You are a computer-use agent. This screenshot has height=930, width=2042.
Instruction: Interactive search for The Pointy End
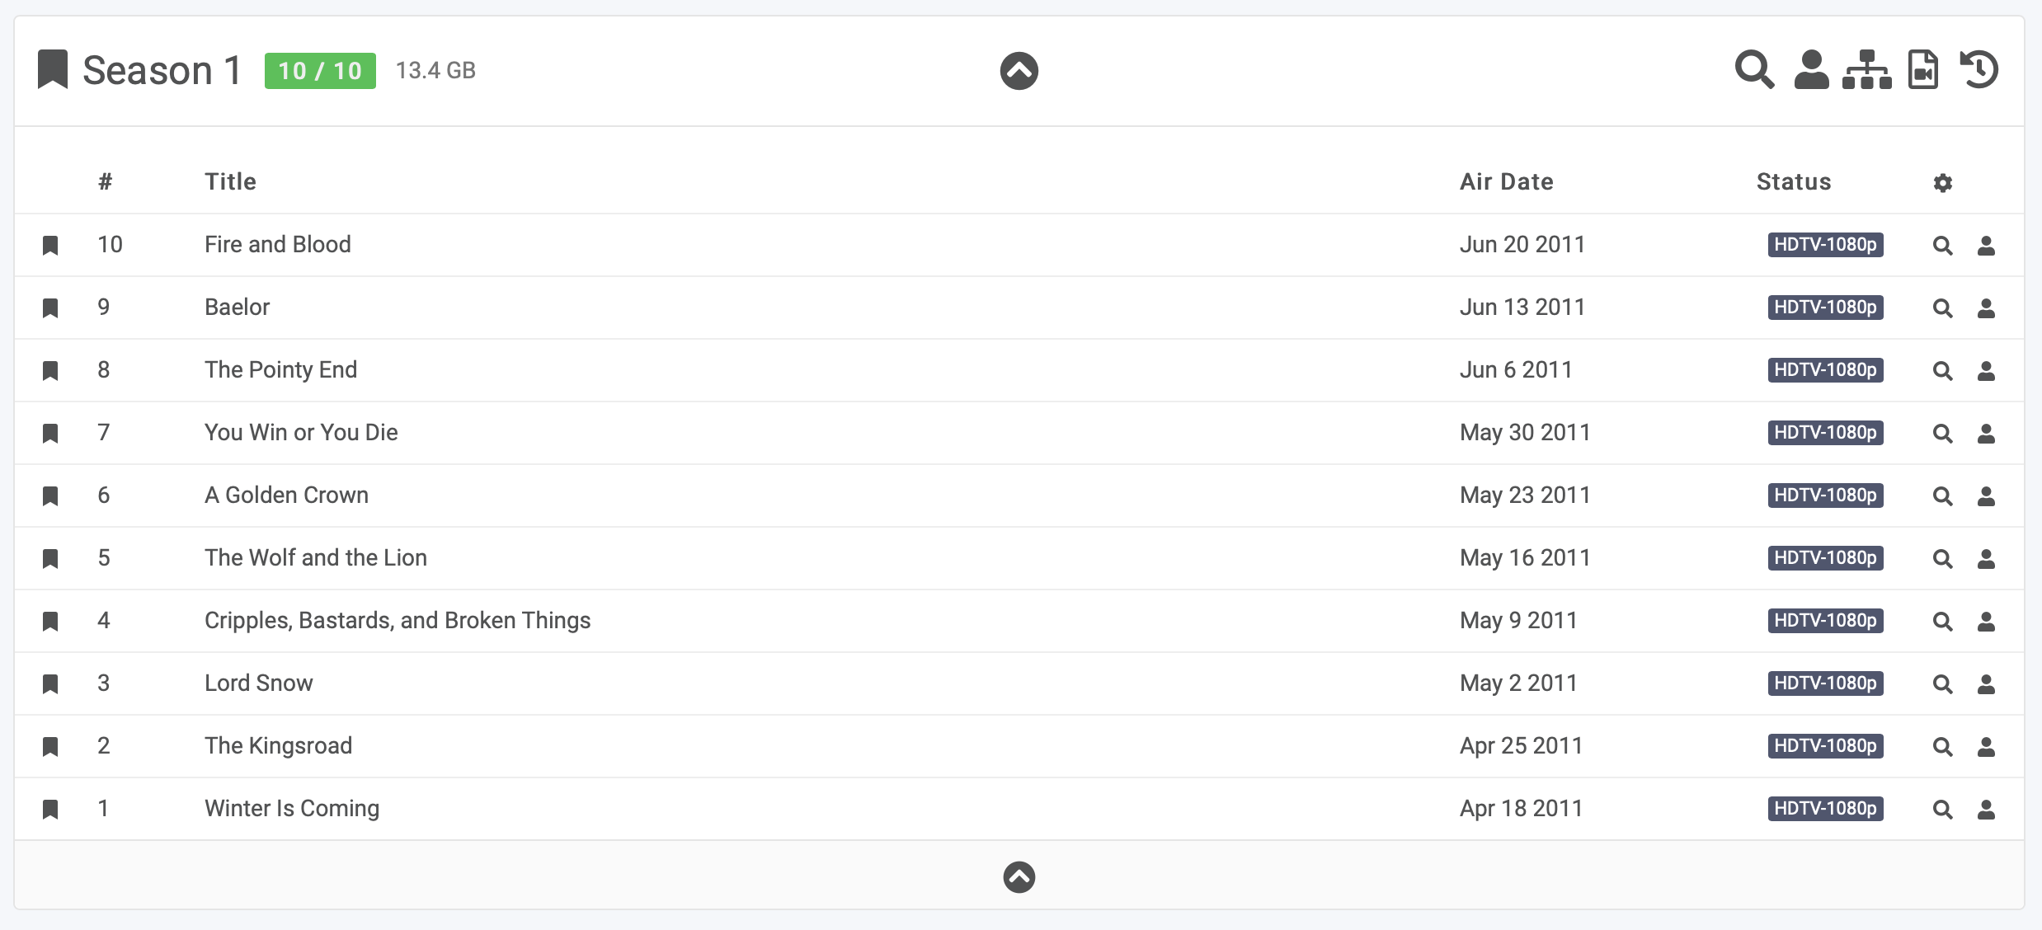[1987, 371]
